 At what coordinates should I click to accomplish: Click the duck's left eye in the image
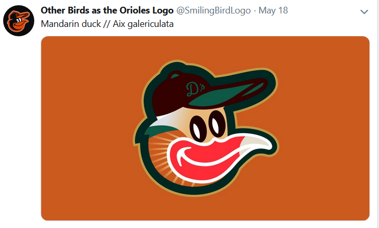point(198,128)
